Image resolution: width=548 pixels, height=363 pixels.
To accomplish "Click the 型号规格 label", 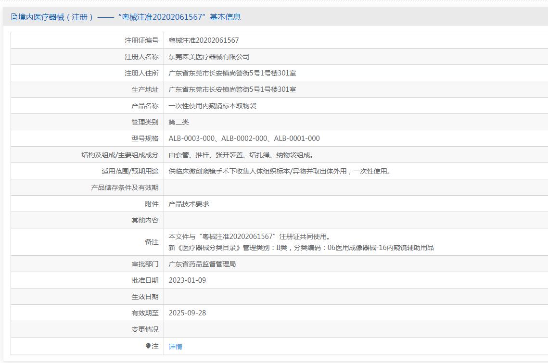I will [145, 138].
